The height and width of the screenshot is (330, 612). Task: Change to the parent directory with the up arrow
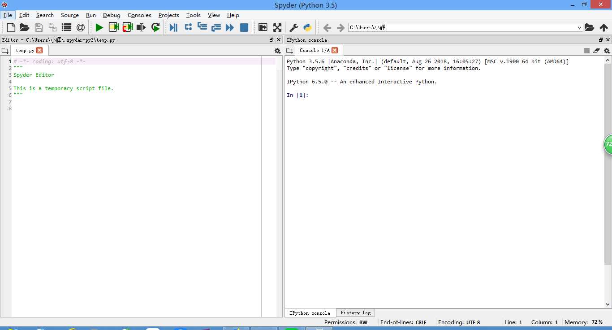[603, 27]
